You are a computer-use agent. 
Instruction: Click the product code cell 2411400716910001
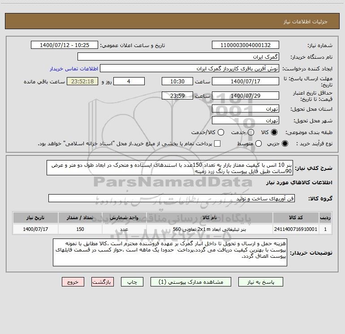pyautogui.click(x=296, y=229)
